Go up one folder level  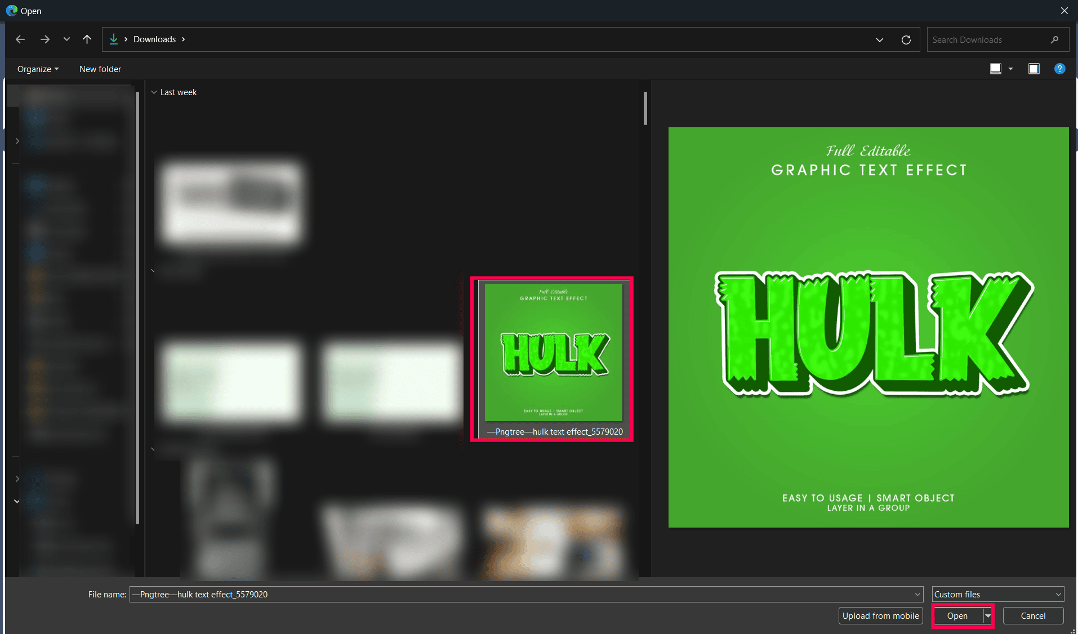point(87,39)
